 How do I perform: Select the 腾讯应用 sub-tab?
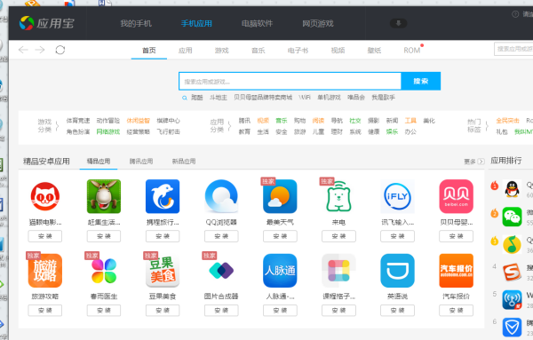(x=141, y=162)
